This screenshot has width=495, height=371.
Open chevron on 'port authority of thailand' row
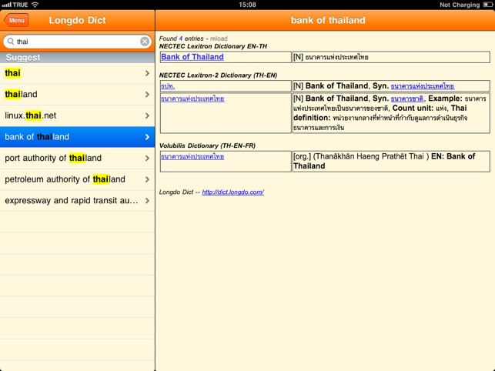pyautogui.click(x=147, y=158)
